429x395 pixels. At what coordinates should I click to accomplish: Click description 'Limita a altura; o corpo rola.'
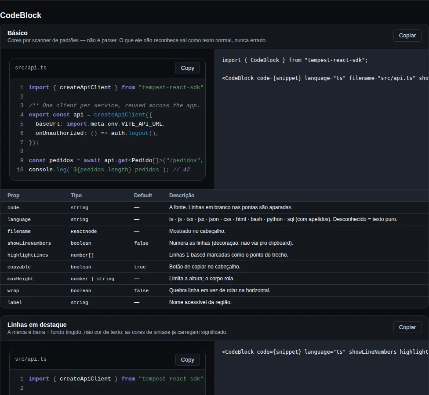pos(202,279)
